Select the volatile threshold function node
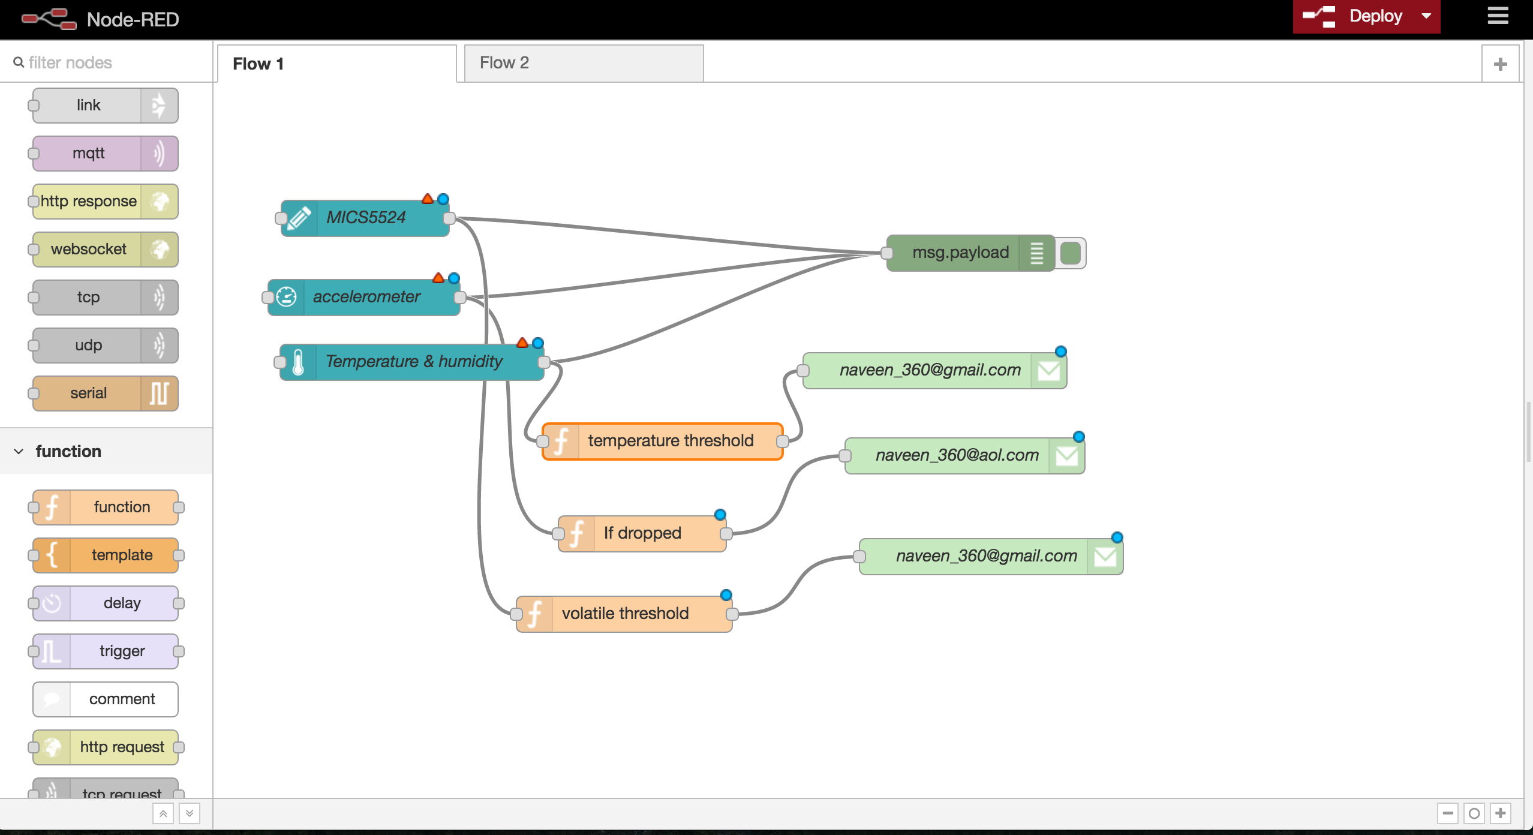Image resolution: width=1533 pixels, height=835 pixels. pyautogui.click(x=624, y=614)
